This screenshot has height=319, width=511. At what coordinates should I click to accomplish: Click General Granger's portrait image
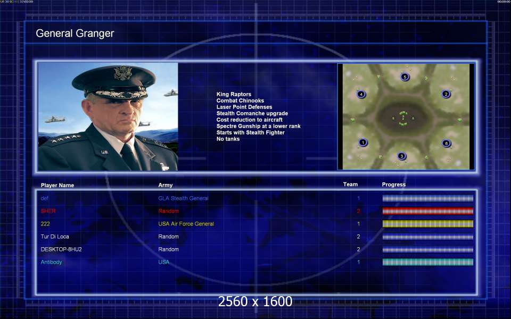pos(108,116)
